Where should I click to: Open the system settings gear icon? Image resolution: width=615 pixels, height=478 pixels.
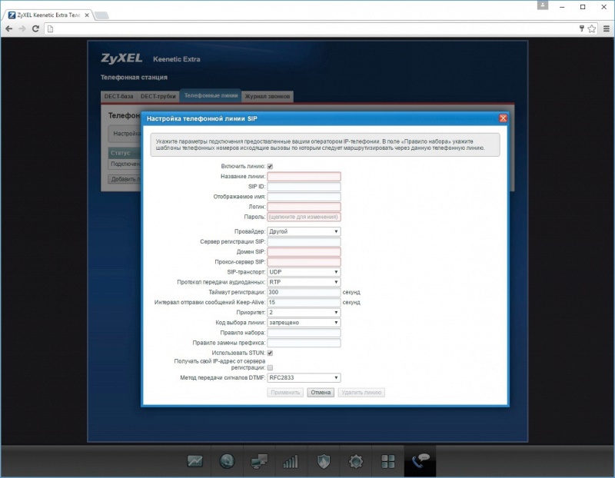pyautogui.click(x=356, y=461)
